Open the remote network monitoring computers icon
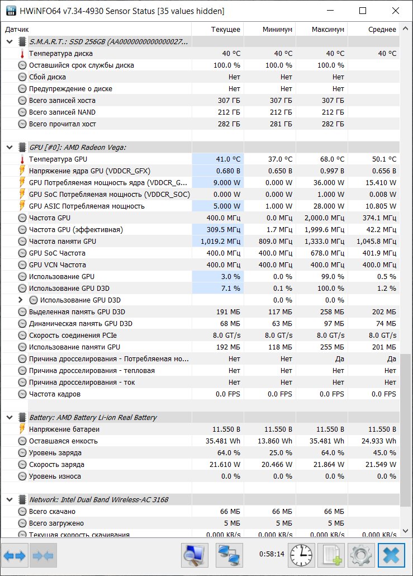The image size is (413, 576). pos(230,555)
